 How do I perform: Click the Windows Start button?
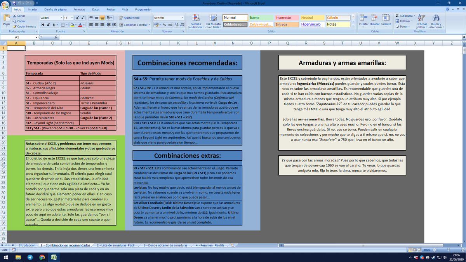(7, 258)
